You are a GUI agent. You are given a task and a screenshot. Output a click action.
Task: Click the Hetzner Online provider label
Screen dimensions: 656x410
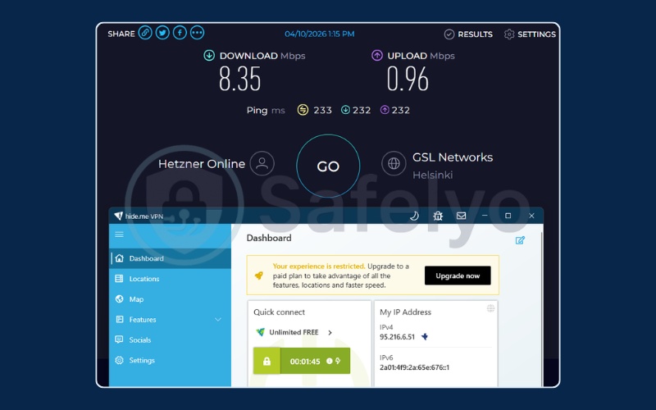202,163
